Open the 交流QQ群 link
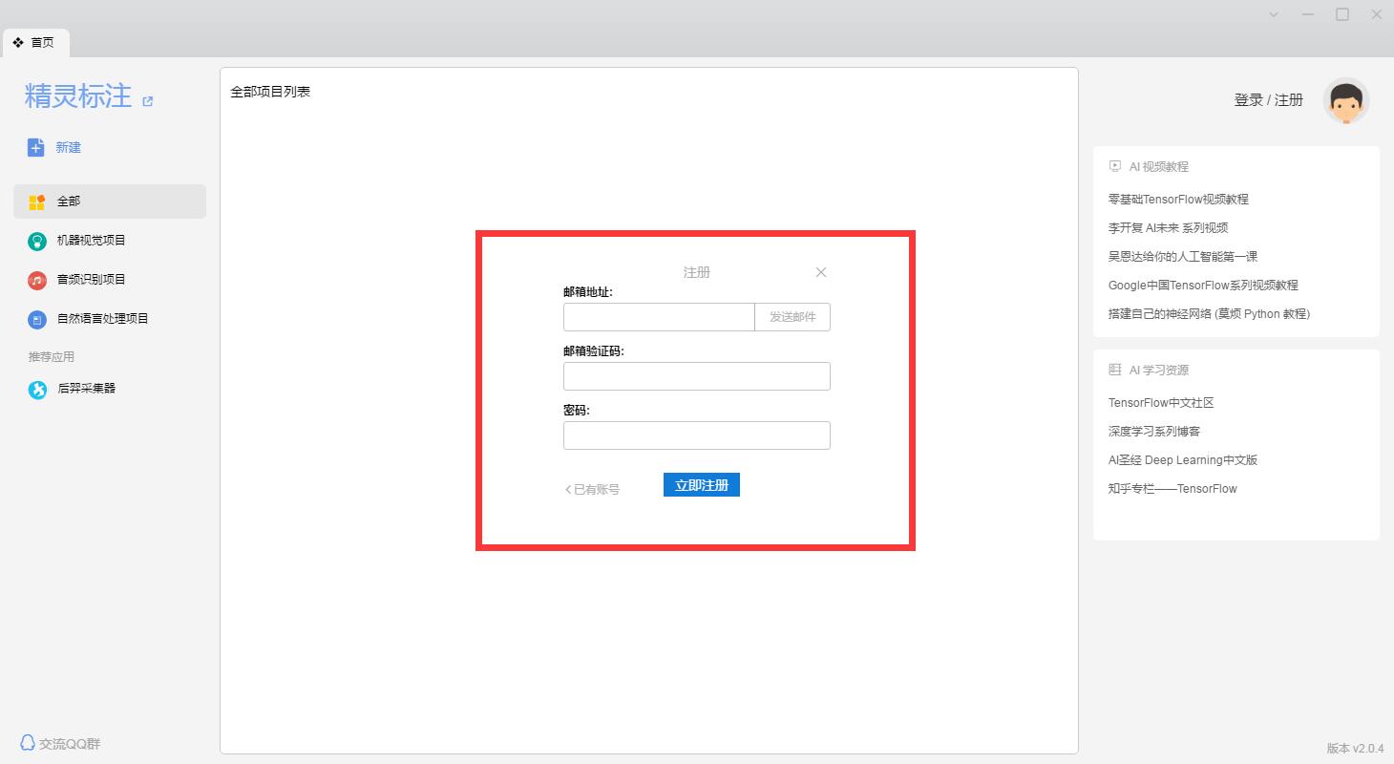The image size is (1394, 764). pyautogui.click(x=61, y=743)
